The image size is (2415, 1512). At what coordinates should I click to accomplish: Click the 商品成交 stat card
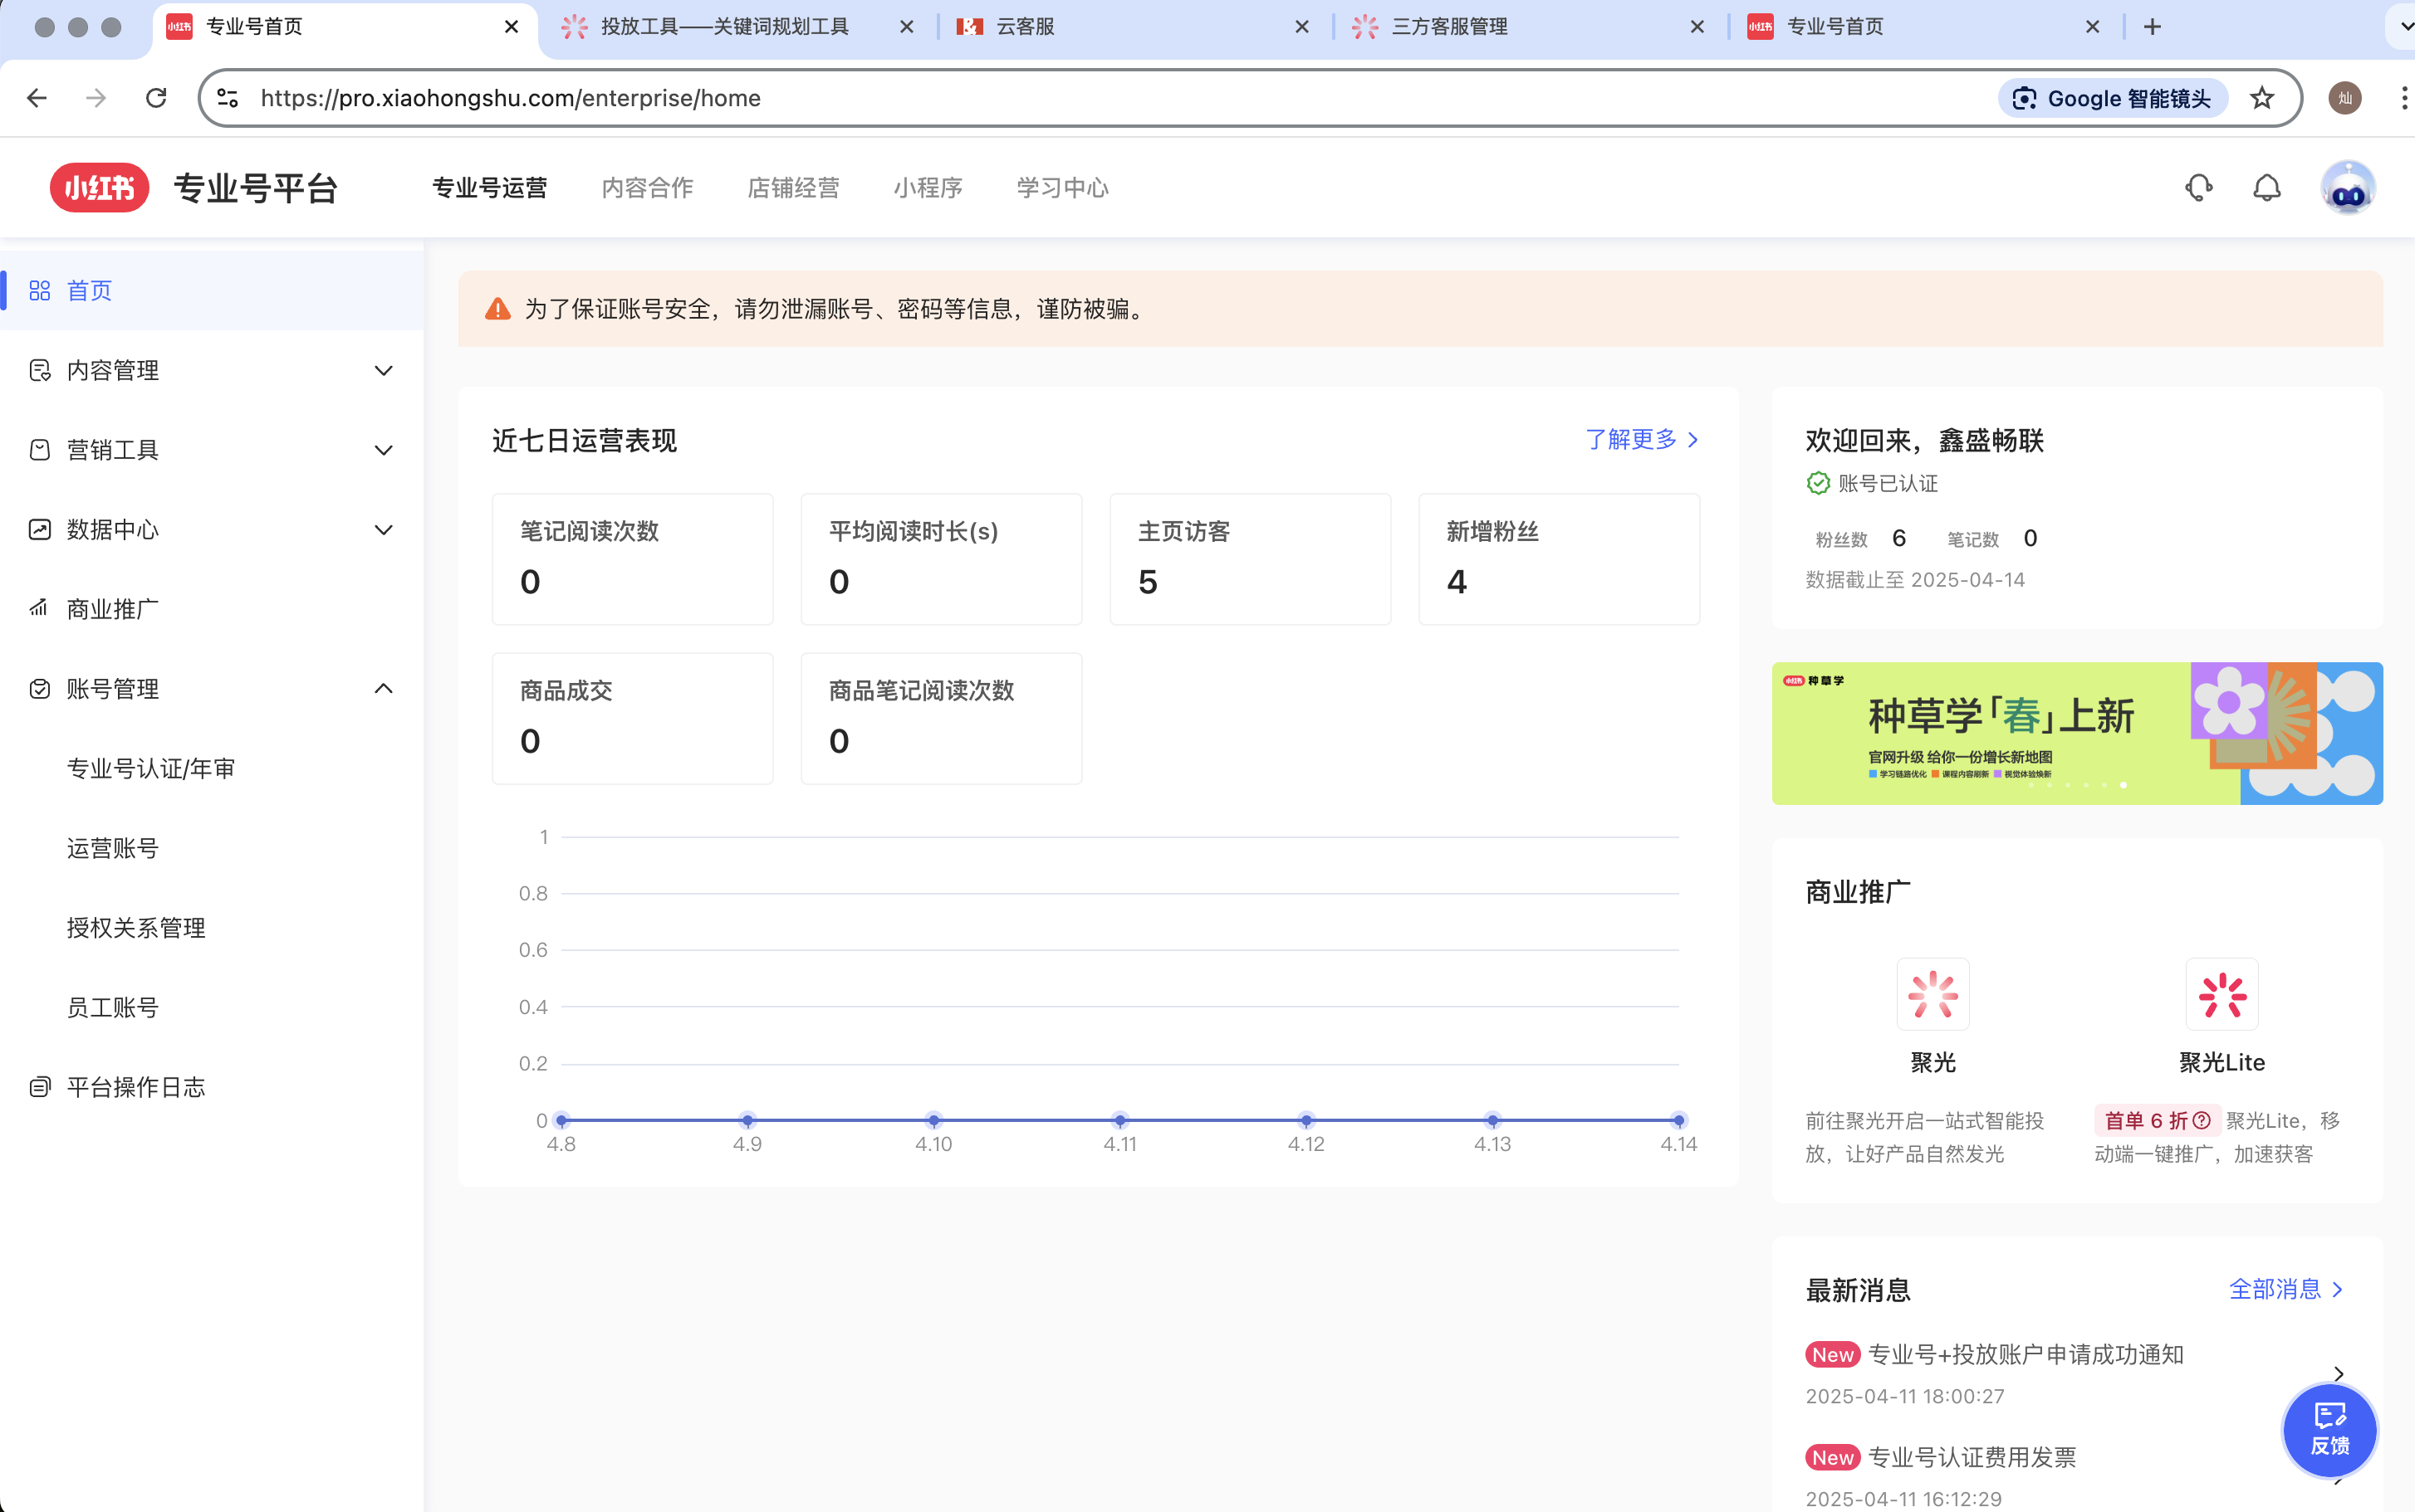(632, 718)
